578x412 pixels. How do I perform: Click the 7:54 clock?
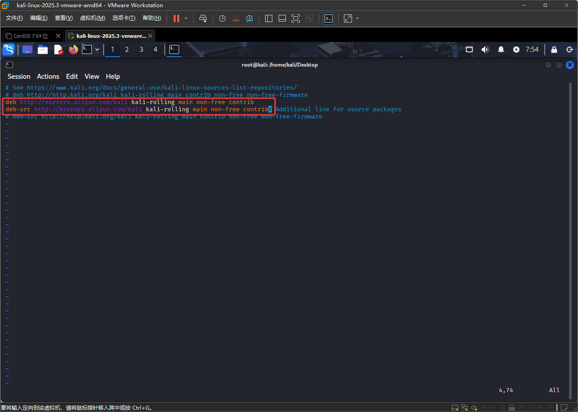tap(532, 50)
